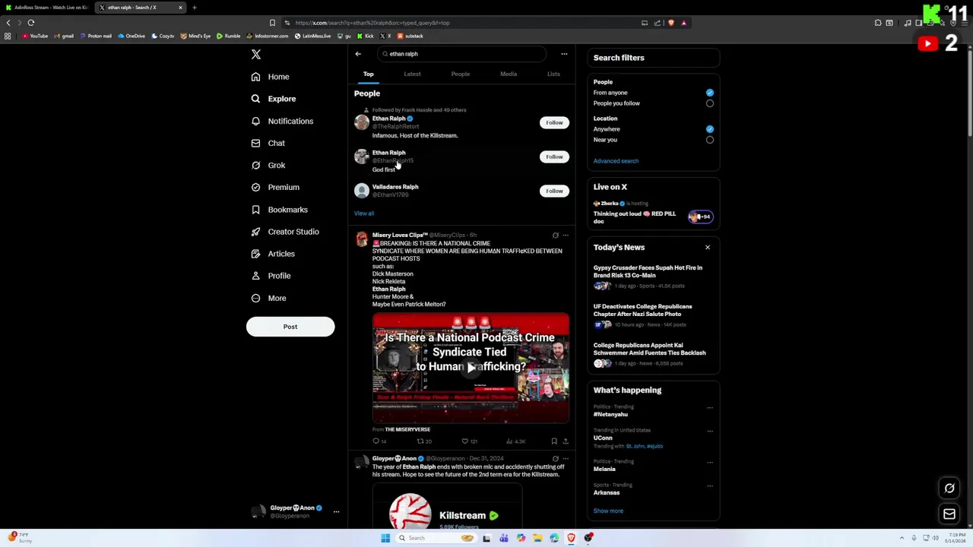This screenshot has width=973, height=547.
Task: Open Profile in the sidebar
Action: 271,276
